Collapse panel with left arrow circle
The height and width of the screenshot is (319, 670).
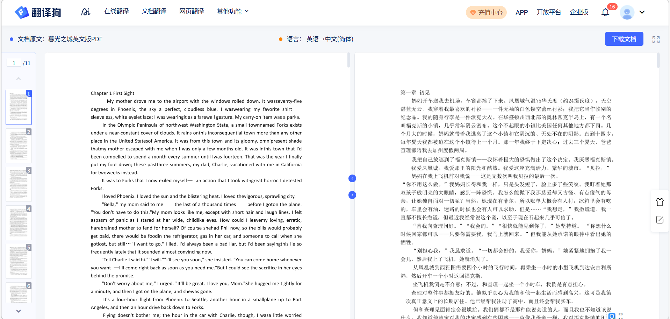pyautogui.click(x=352, y=178)
